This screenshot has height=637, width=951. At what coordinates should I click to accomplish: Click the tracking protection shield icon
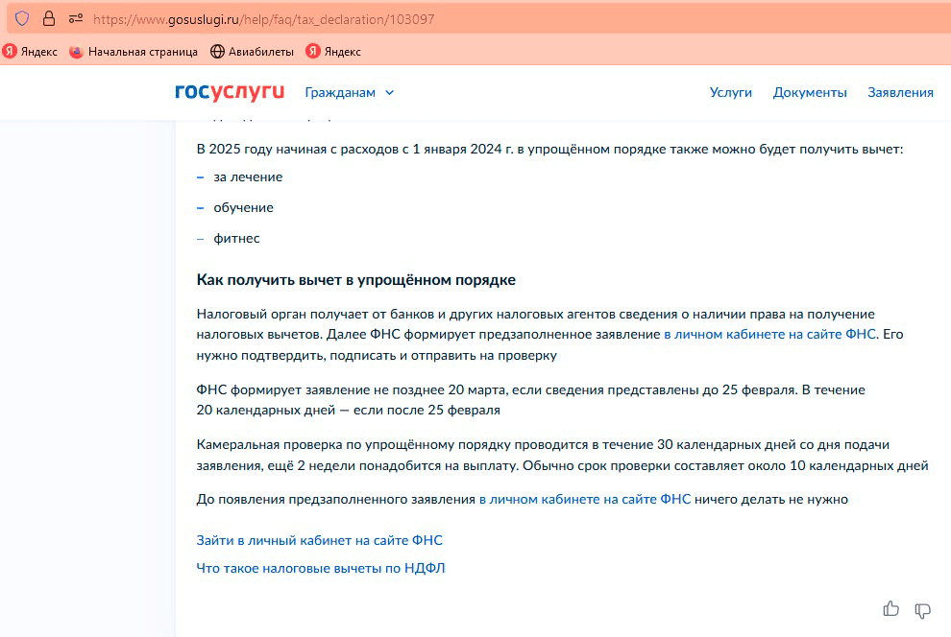click(22, 18)
